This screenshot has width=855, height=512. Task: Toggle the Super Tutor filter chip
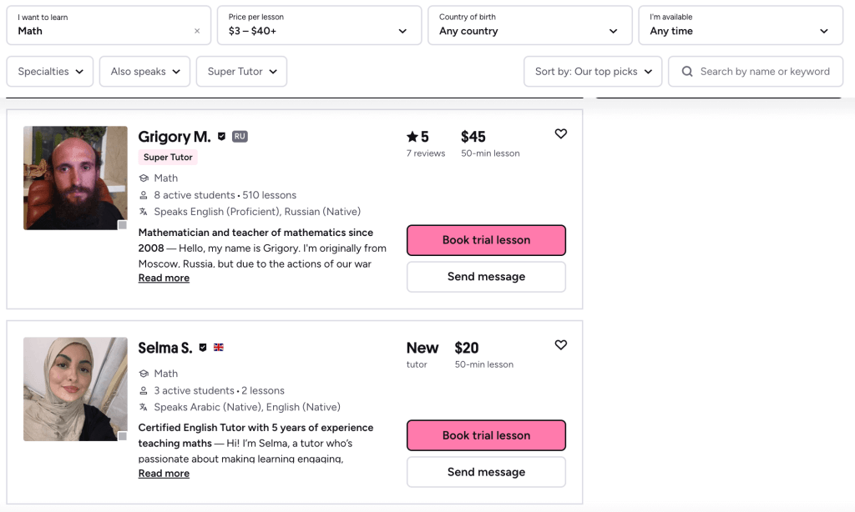(241, 71)
